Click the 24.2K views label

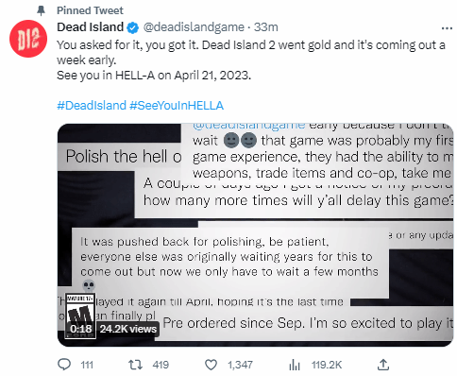click(128, 329)
